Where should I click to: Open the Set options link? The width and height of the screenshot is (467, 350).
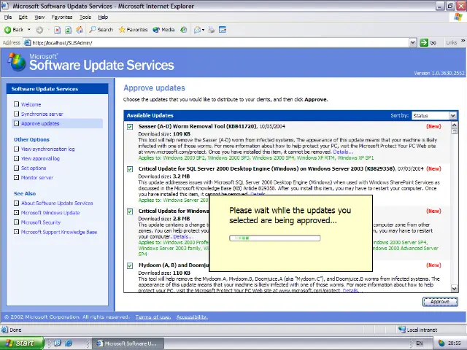(x=34, y=168)
